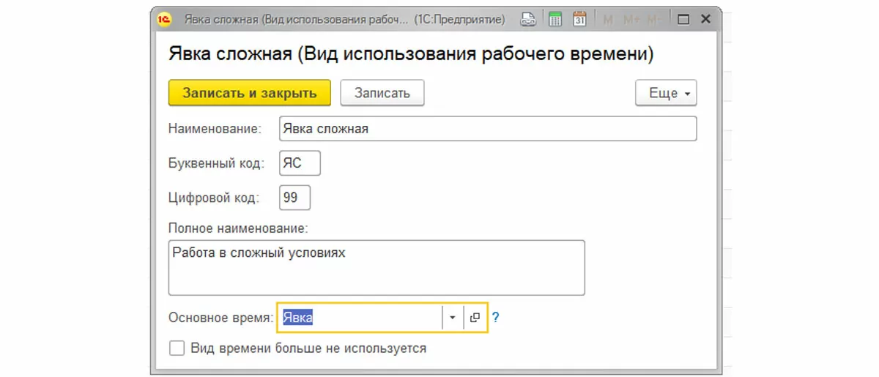Focus the Цифровой код field showing 99
The image size is (879, 377).
pyautogui.click(x=295, y=198)
